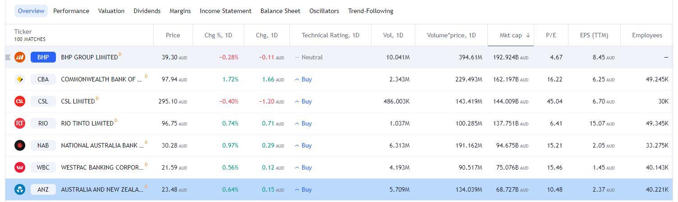This screenshot has width=678, height=202.
Task: Click WBC volume*price 90.517M
Action: [471, 167]
